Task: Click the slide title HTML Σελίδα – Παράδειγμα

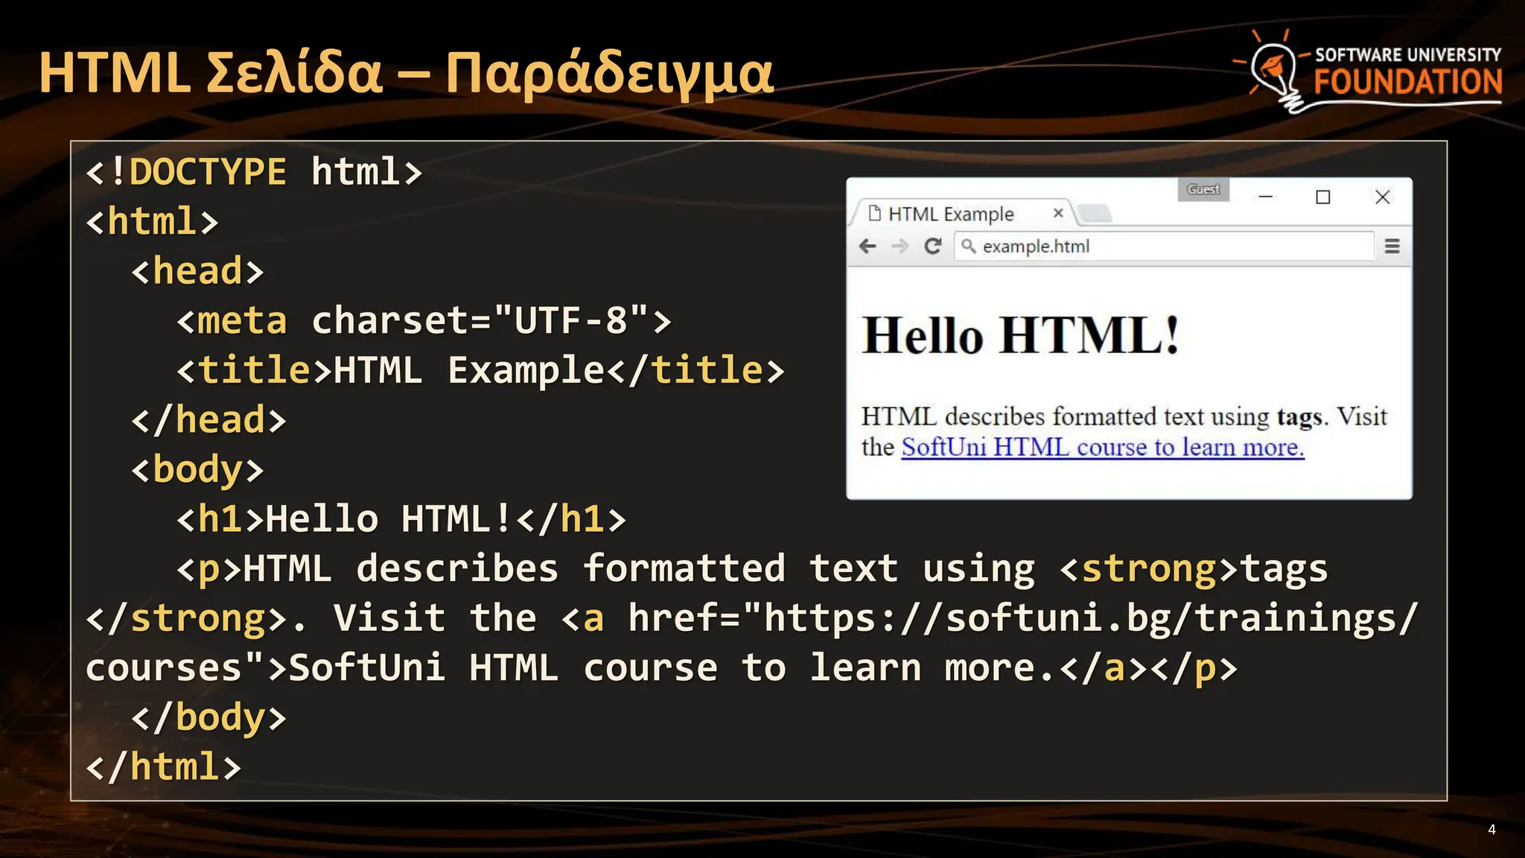Action: tap(407, 74)
